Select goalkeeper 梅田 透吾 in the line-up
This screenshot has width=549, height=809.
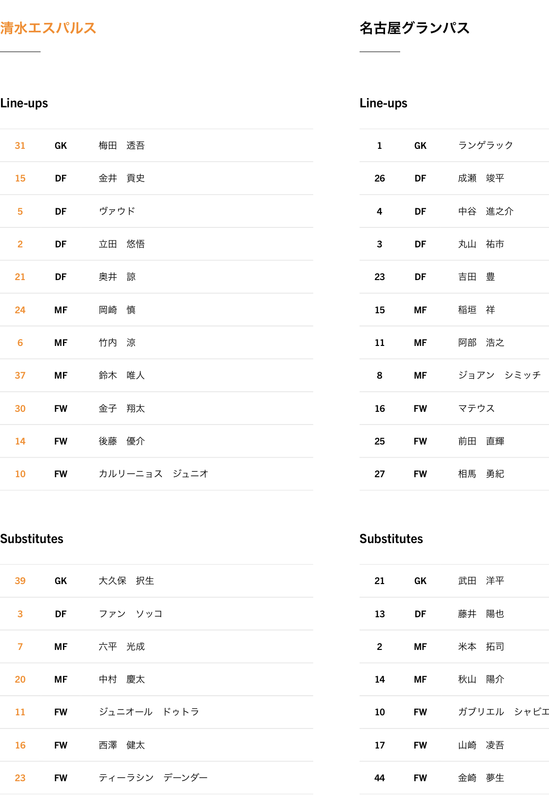tap(122, 145)
